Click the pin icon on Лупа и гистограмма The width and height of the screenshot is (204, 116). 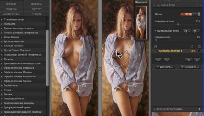199,109
